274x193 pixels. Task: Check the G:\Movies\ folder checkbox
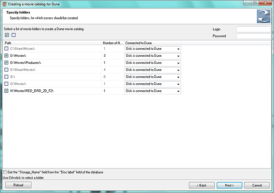click(x=6, y=84)
